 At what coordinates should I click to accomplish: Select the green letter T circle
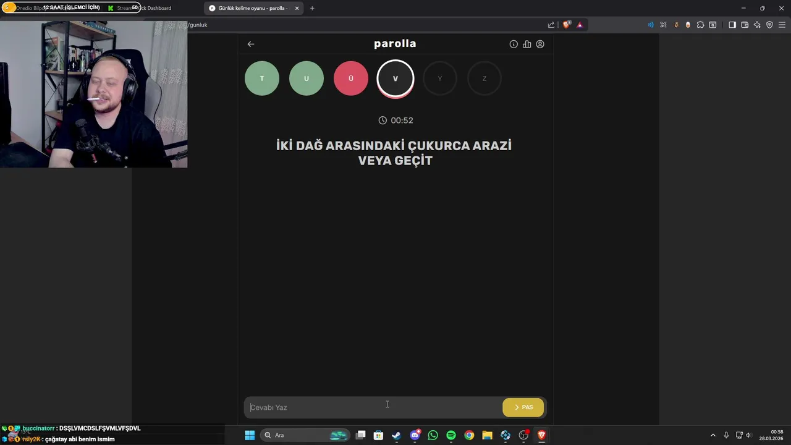coord(262,78)
